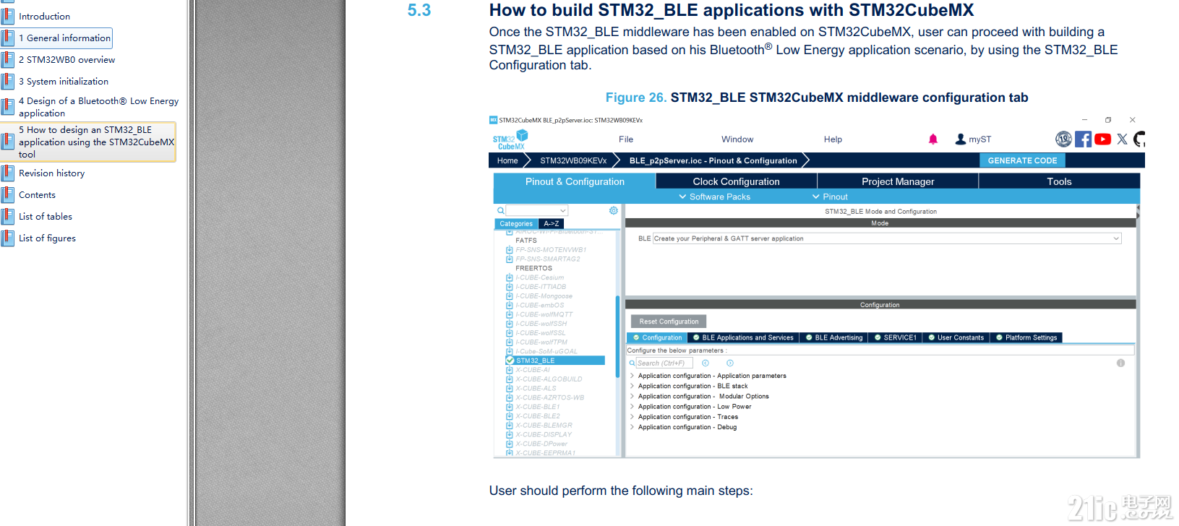The height and width of the screenshot is (526, 1179).
Task: Click the bookmark icon beside List of figures
Action: [x=8, y=238]
